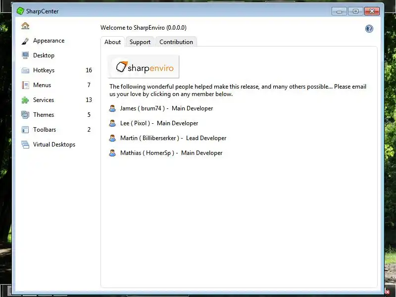Screen dimensions: 396x297
Task: Click the Appearance paintbrush icon
Action: (x=25, y=41)
